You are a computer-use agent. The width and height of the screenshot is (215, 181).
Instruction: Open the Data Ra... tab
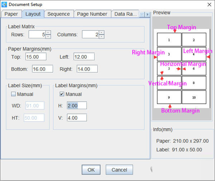pos(125,14)
